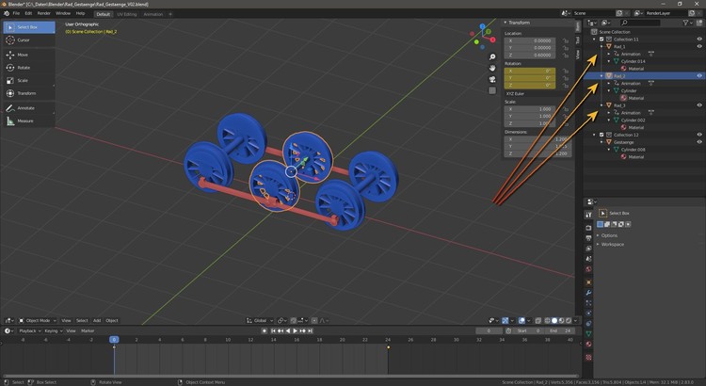706x386 pixels.
Task: Expand the Workspace section
Action: (x=612, y=244)
